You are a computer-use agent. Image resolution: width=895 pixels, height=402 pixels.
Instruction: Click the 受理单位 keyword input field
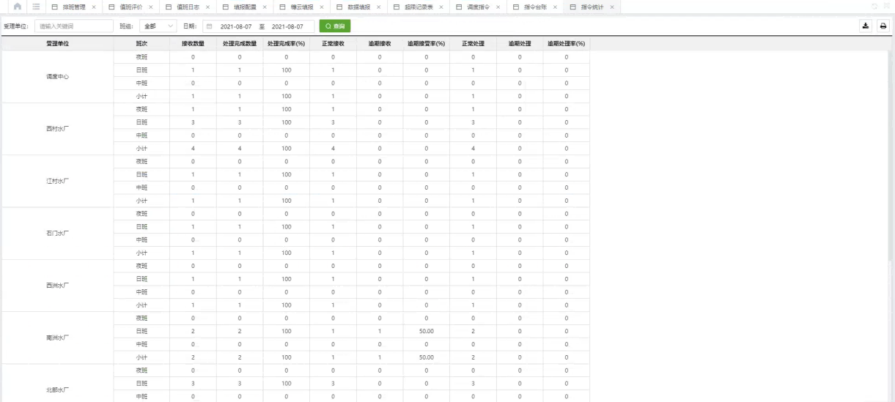click(x=74, y=26)
